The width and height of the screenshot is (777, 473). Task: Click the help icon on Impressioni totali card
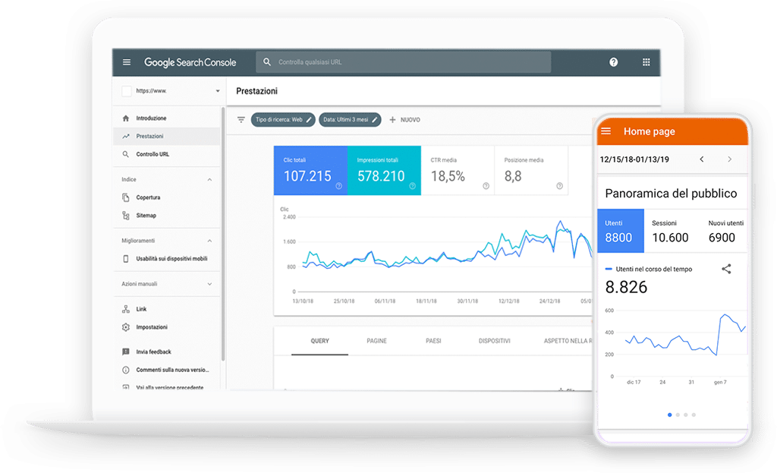(x=412, y=186)
